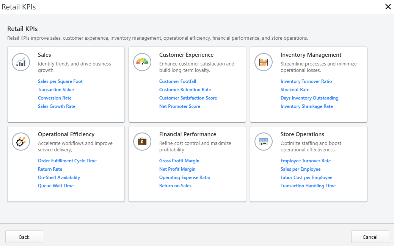Click the Financial Performance briefcase icon
The width and height of the screenshot is (394, 246).
142,142
